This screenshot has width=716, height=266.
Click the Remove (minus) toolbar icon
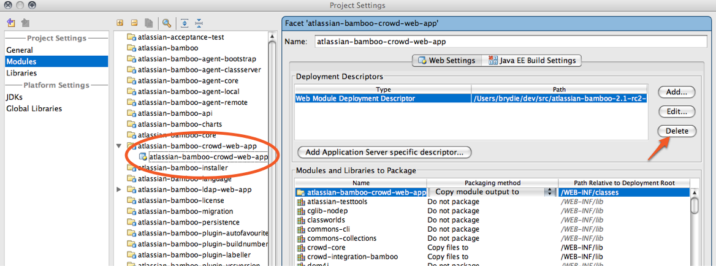coord(134,23)
